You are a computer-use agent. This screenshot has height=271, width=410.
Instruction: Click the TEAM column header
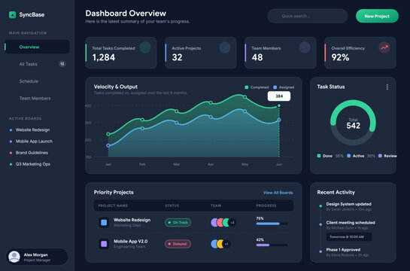[x=216, y=206]
